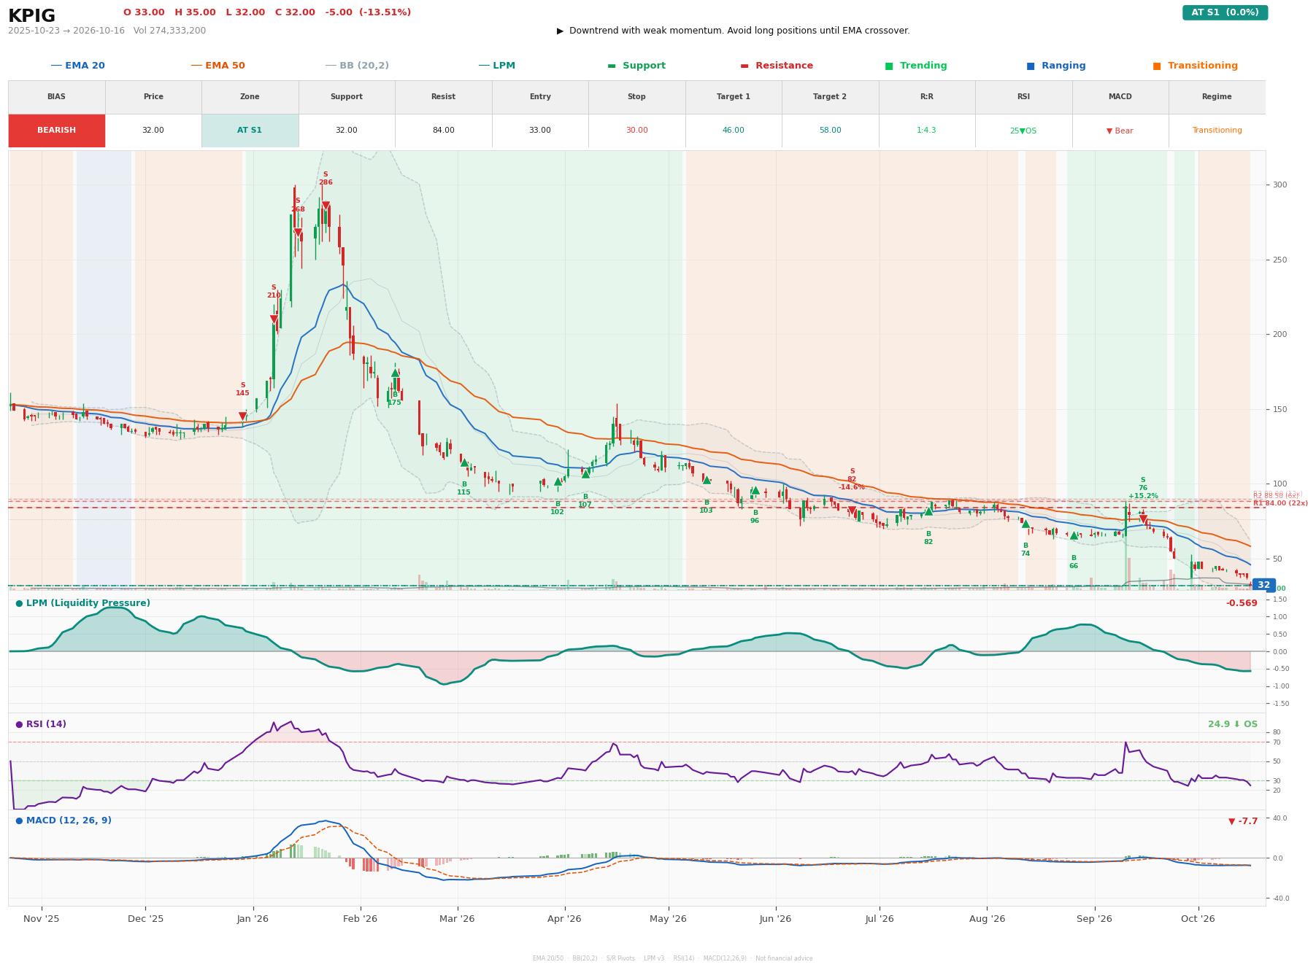This screenshot has height=970, width=1316.
Task: Click the Resistance legend entry
Action: coord(776,66)
